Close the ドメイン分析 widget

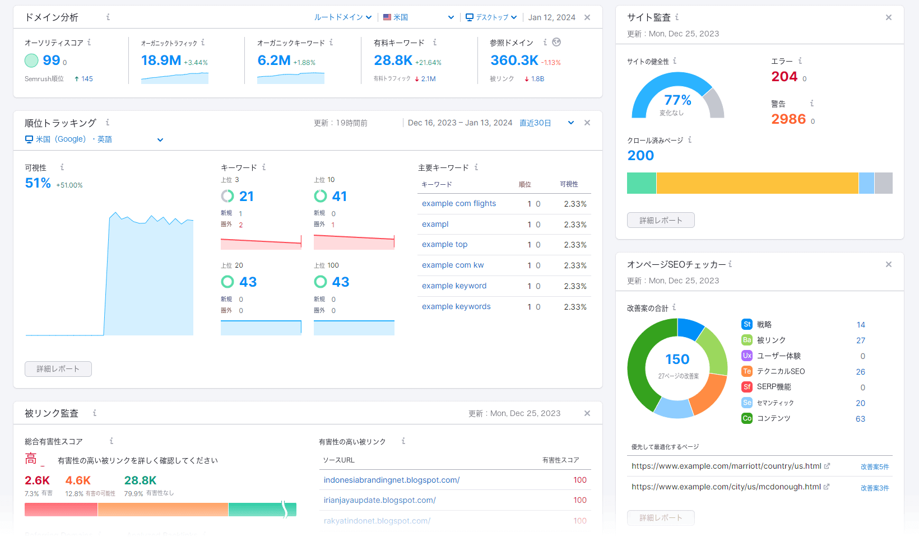click(x=587, y=17)
